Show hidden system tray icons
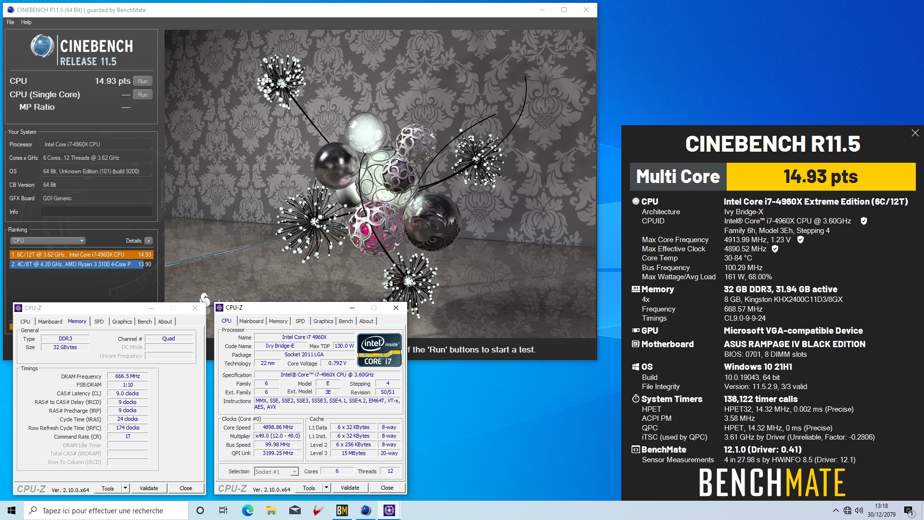Image resolution: width=924 pixels, height=520 pixels. [x=835, y=510]
